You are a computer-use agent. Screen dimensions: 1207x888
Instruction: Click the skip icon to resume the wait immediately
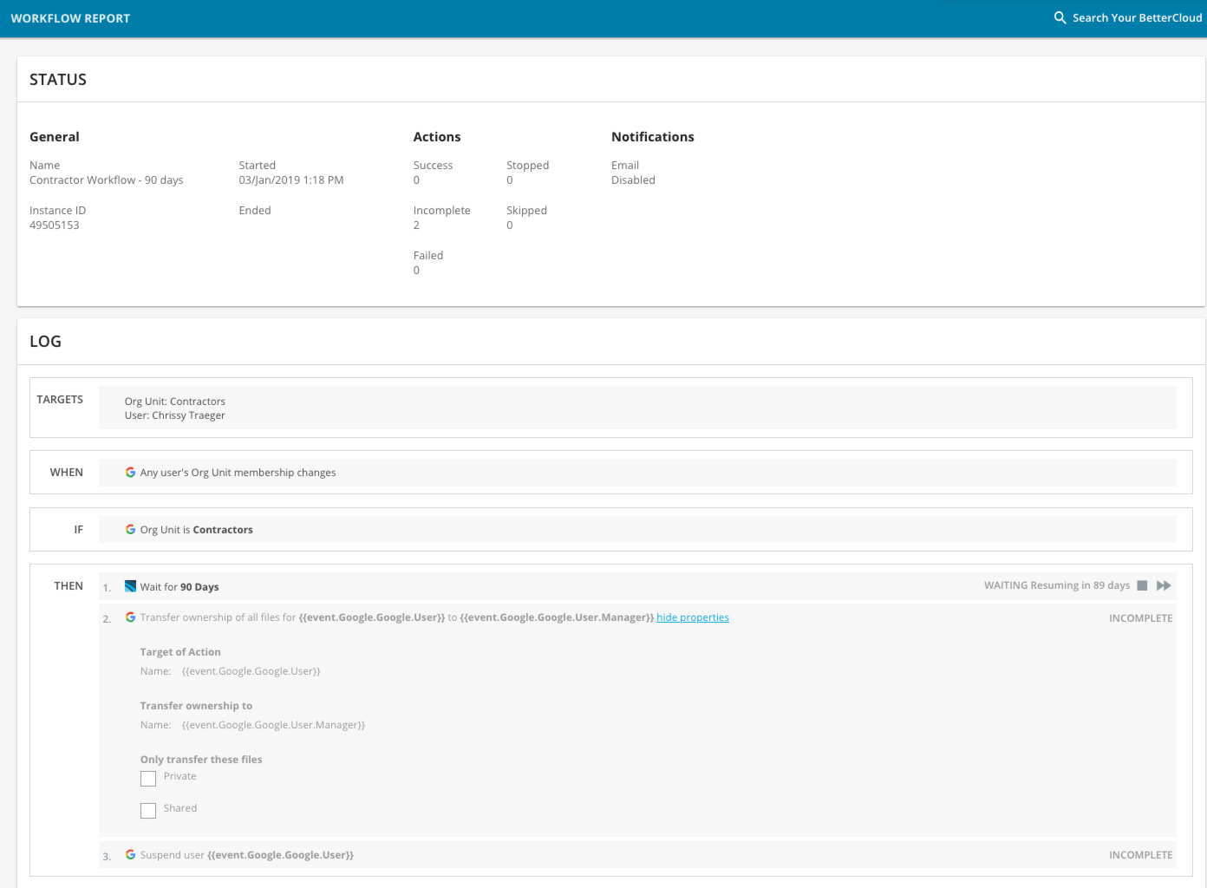click(1164, 585)
